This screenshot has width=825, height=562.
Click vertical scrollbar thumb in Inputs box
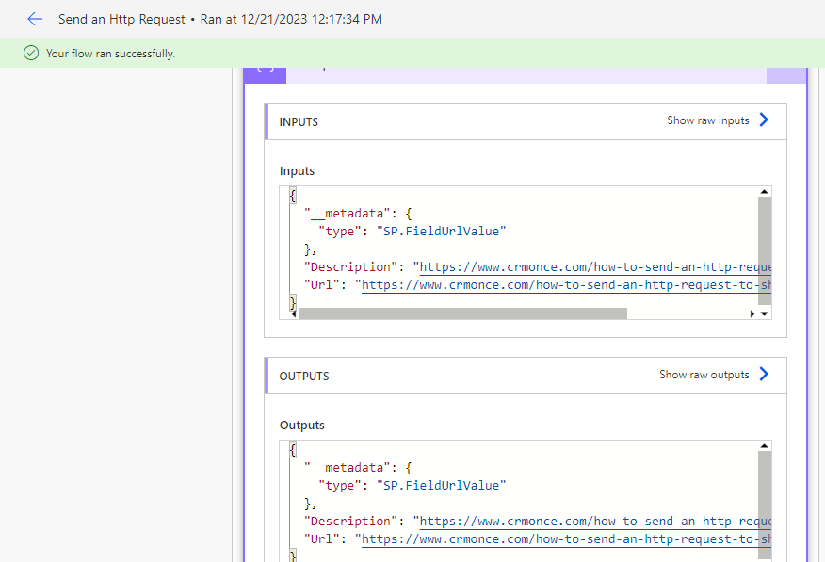click(x=765, y=250)
